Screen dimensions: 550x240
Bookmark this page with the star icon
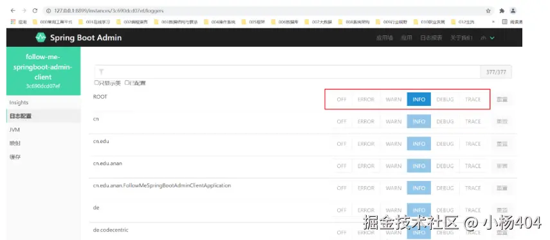(x=488, y=11)
